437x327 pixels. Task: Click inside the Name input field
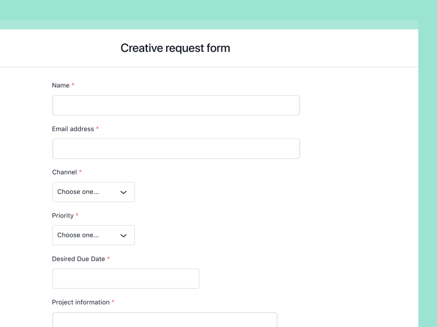176,105
